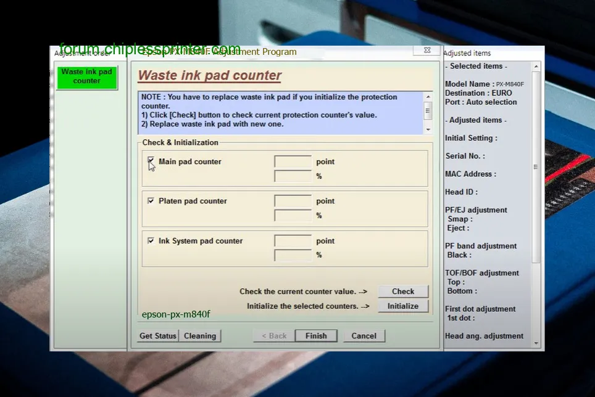
Task: Close the Adjustment Program window
Action: 427,50
